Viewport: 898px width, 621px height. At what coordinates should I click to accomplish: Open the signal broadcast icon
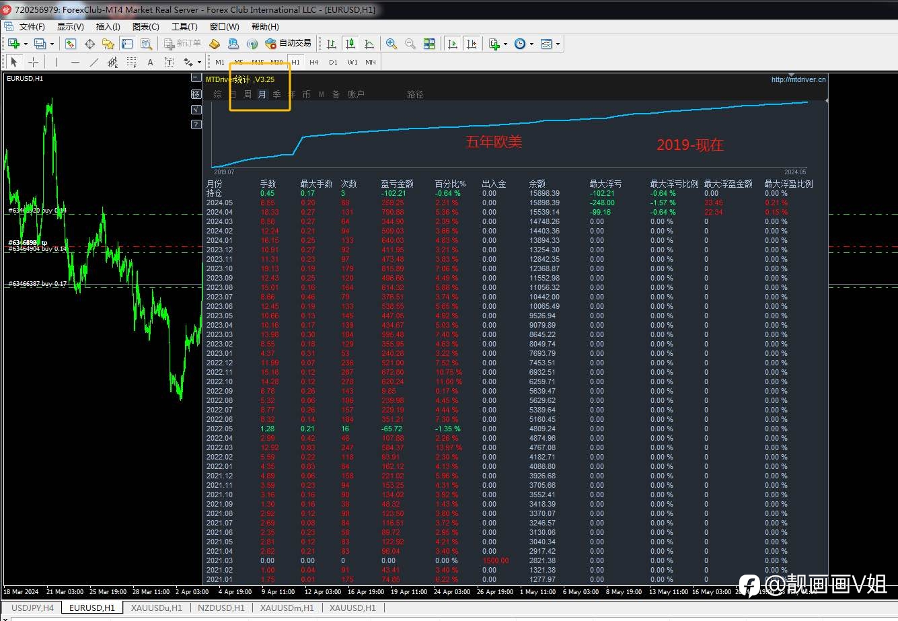click(x=252, y=44)
